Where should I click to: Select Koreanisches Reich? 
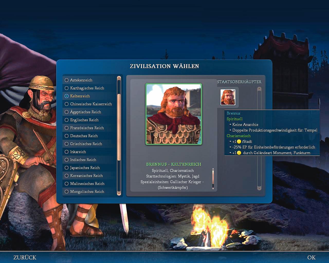pyautogui.click(x=89, y=176)
